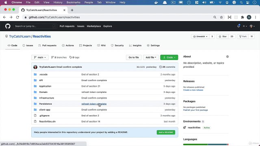The width and height of the screenshot is (260, 146).
Task: Click Explore in GitHub header
Action: coord(108,26)
